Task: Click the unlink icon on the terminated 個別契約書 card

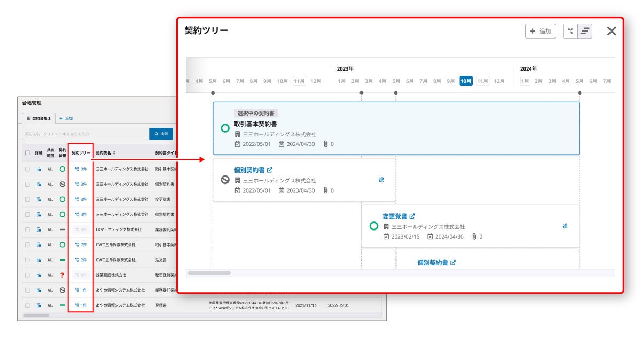Action: [x=381, y=180]
